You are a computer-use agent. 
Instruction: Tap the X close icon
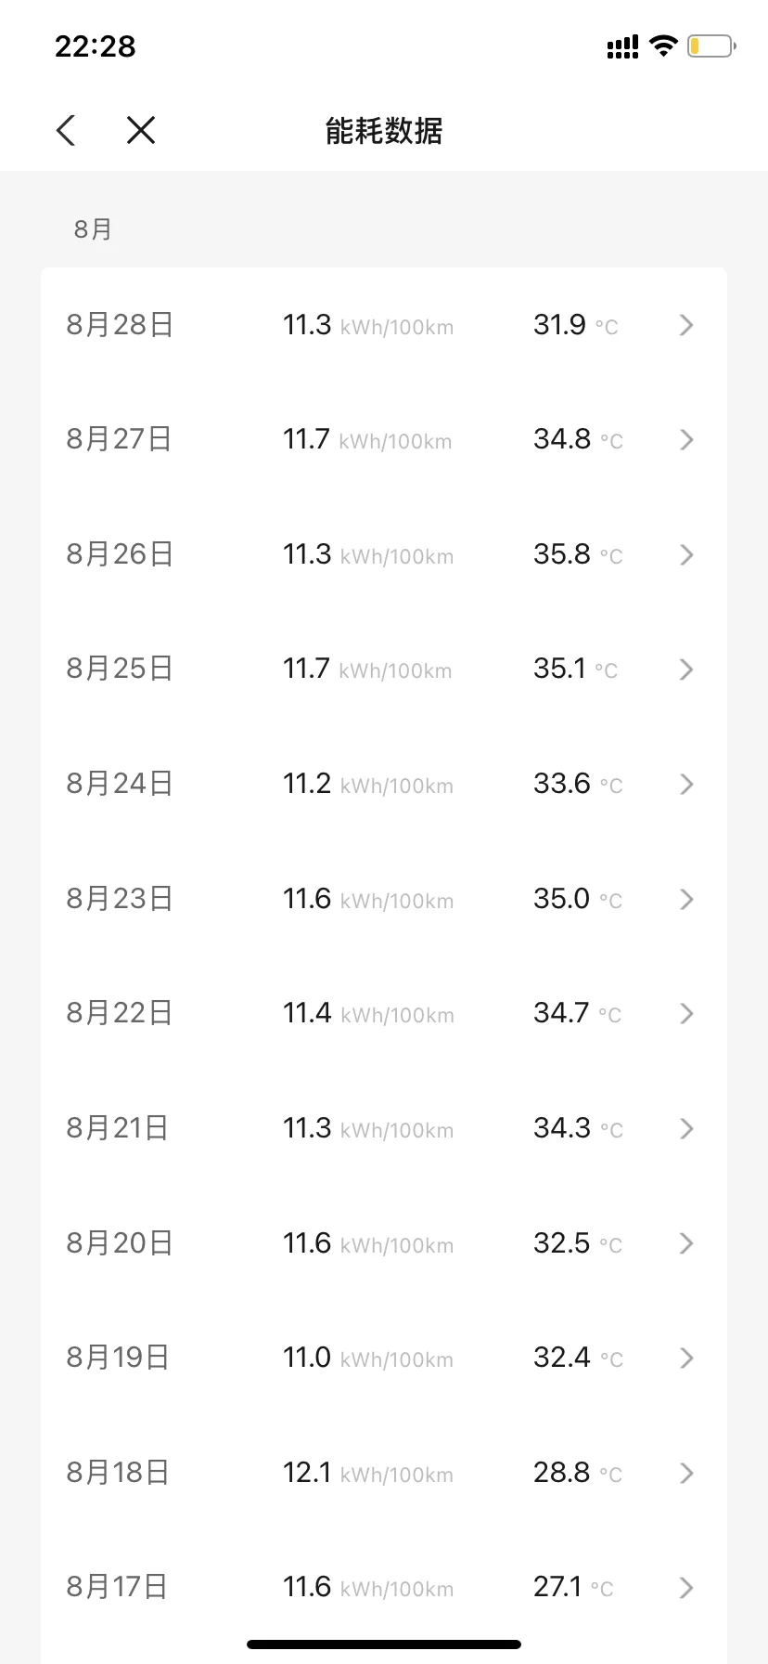tap(141, 131)
